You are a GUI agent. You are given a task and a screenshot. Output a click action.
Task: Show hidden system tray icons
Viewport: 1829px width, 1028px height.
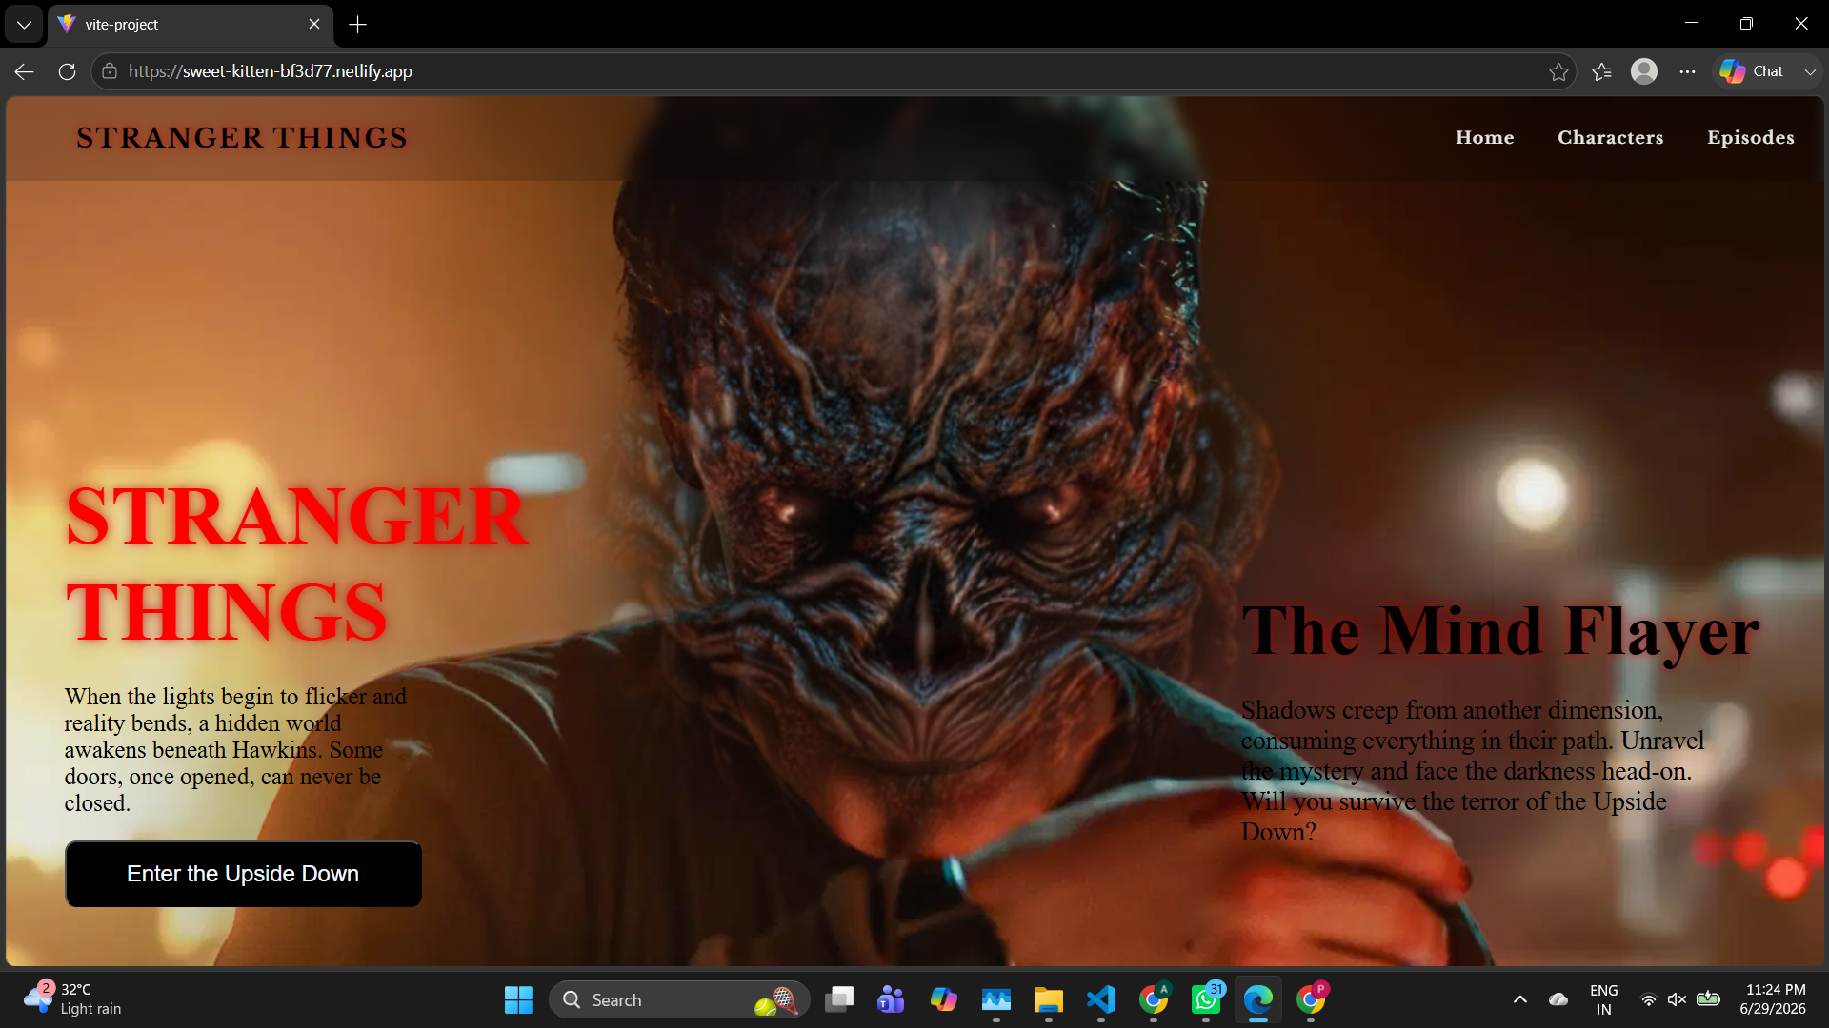point(1520,999)
